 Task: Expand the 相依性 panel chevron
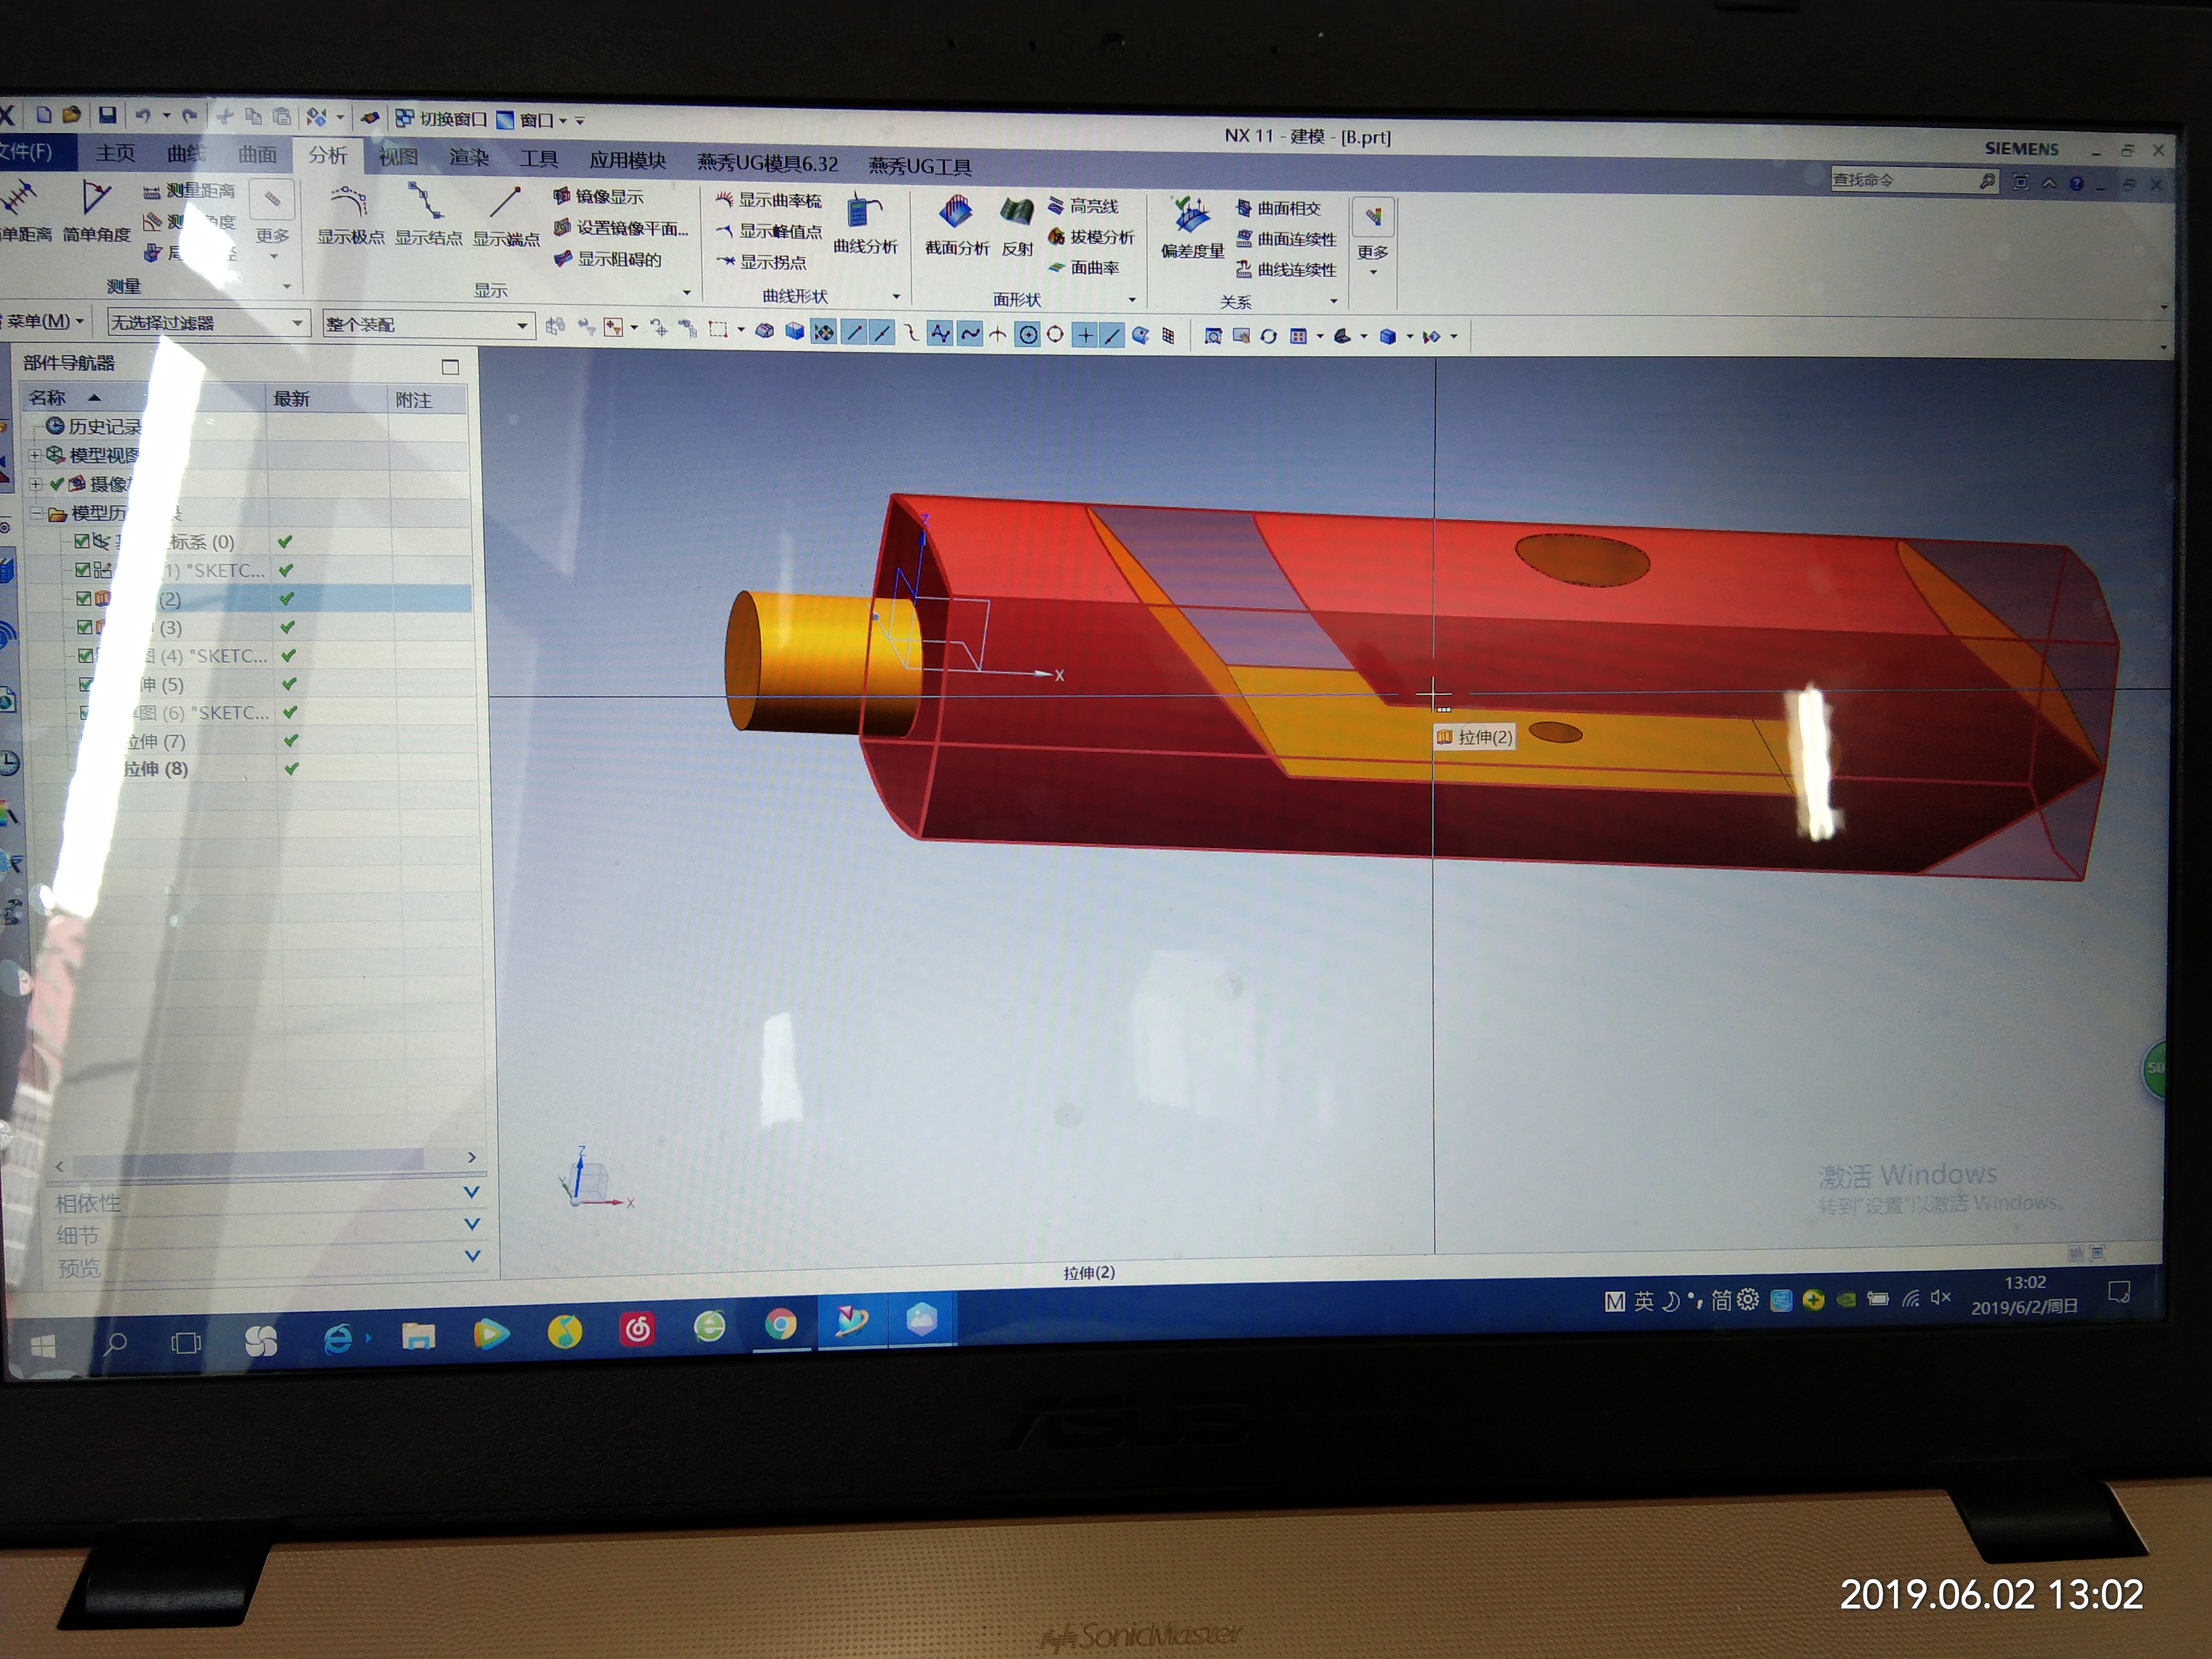tap(472, 1192)
